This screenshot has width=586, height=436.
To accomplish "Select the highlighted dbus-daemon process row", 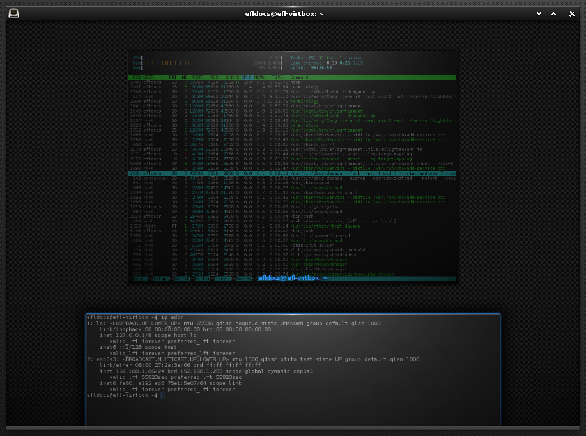I will 291,173.
